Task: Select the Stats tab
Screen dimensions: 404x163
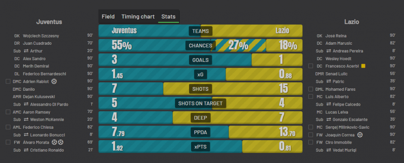Action: pos(168,17)
